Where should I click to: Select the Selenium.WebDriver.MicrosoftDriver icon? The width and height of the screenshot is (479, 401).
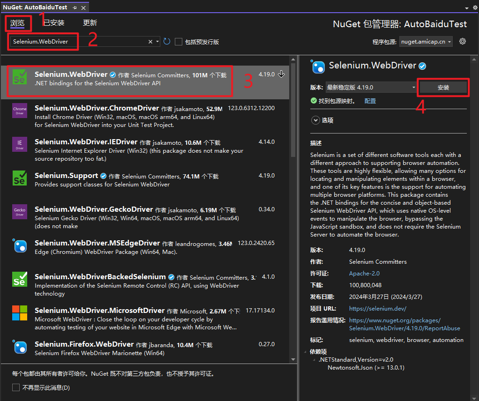tap(20, 313)
